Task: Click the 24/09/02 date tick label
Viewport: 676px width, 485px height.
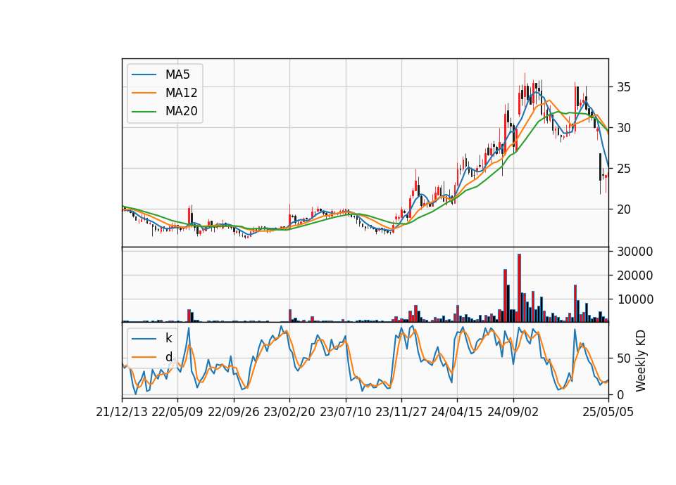Action: [x=513, y=412]
